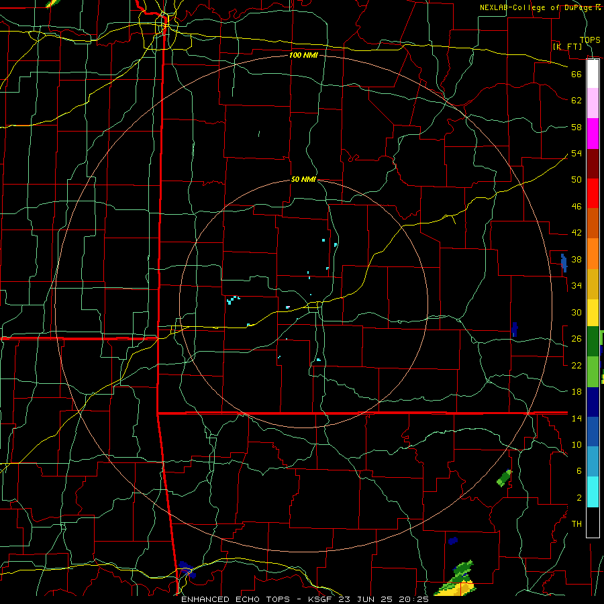Viewport: 604px width, 604px height.
Task: Select the 34 scale value
Action: 576,286
